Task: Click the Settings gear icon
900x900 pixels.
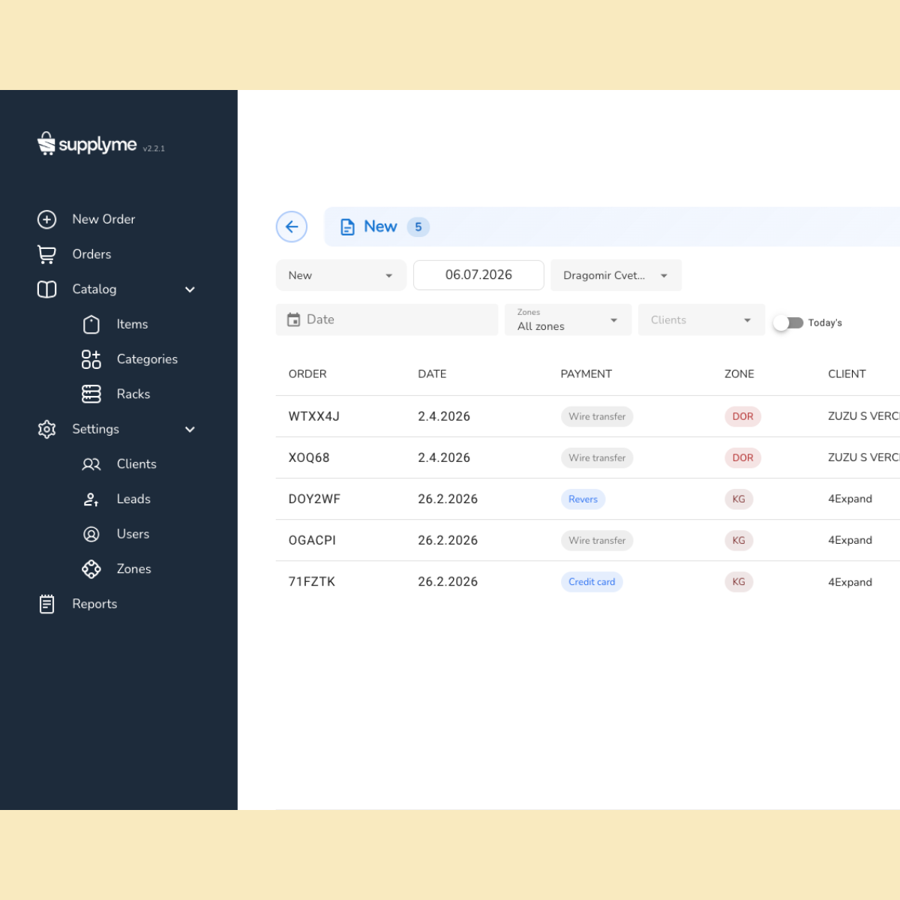Action: tap(46, 429)
